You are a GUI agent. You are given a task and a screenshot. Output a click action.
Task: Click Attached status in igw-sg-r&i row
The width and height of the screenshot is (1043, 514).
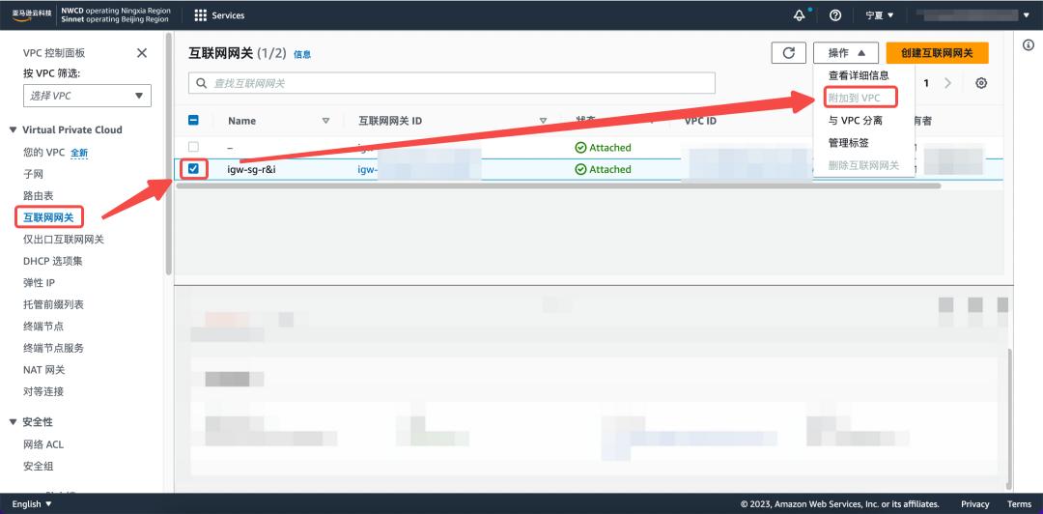pos(604,169)
